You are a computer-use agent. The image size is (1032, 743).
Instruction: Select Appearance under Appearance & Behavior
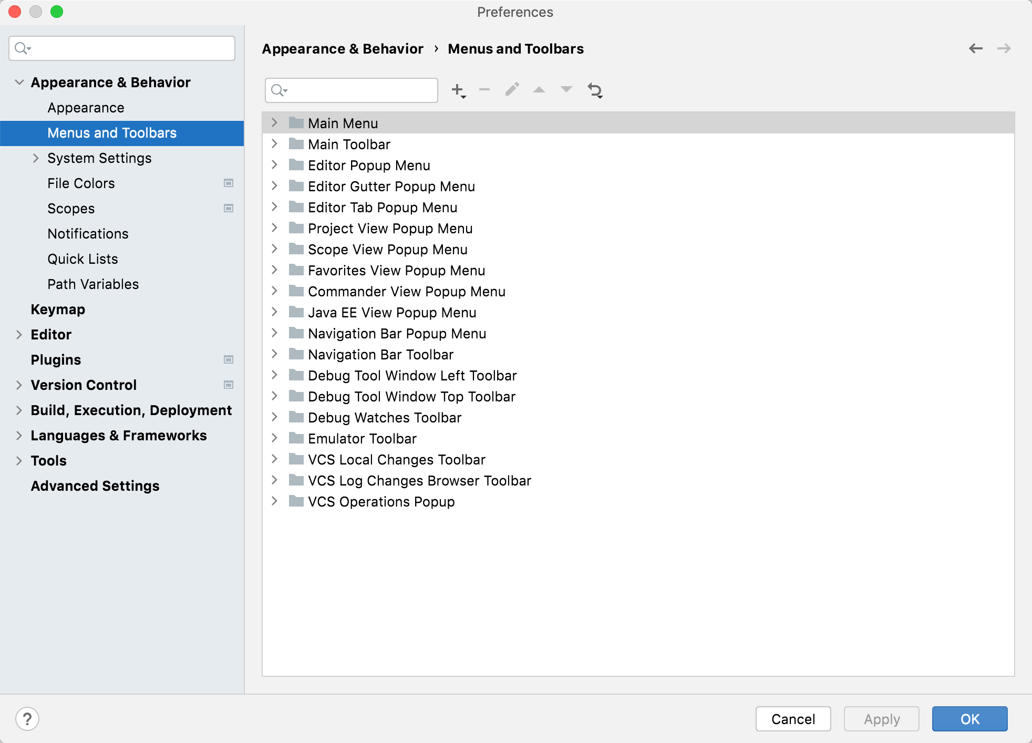click(x=86, y=107)
